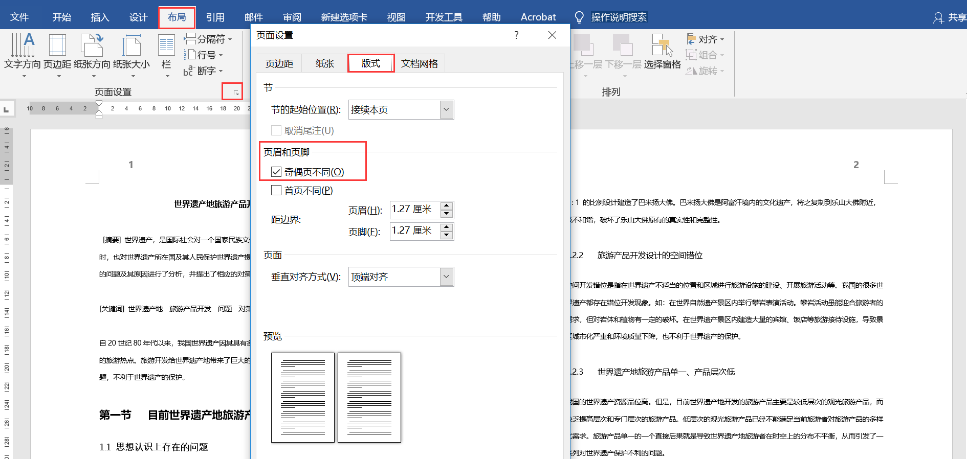Viewport: 967px width, 459px height.
Task: Open the 纸张方向 orientation menu
Action: coord(92,55)
